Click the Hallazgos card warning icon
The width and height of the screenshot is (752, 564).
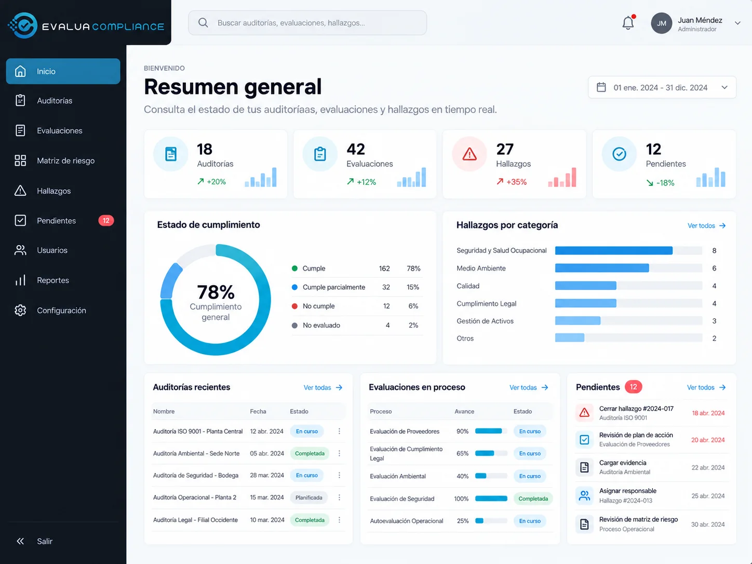click(x=469, y=154)
